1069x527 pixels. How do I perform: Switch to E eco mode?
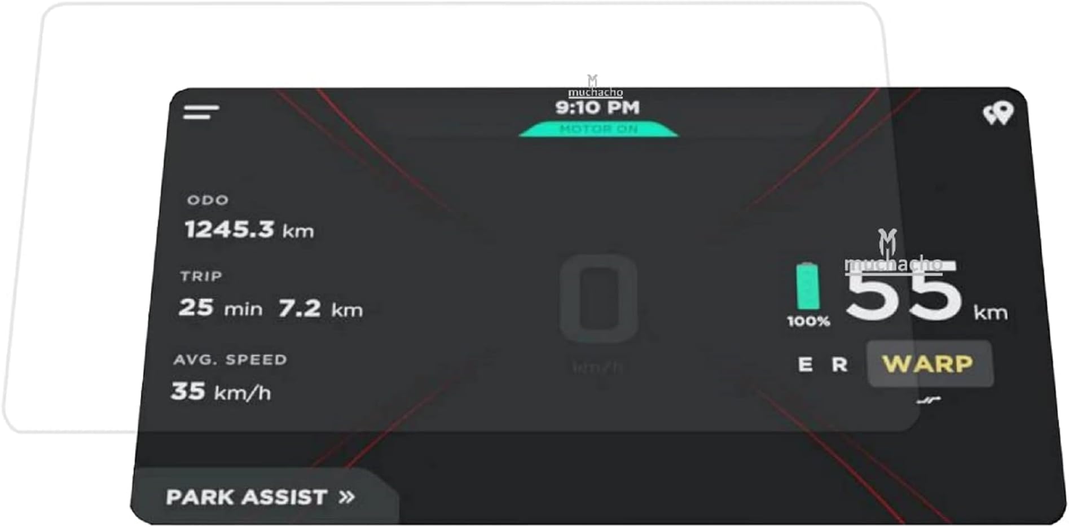(805, 364)
